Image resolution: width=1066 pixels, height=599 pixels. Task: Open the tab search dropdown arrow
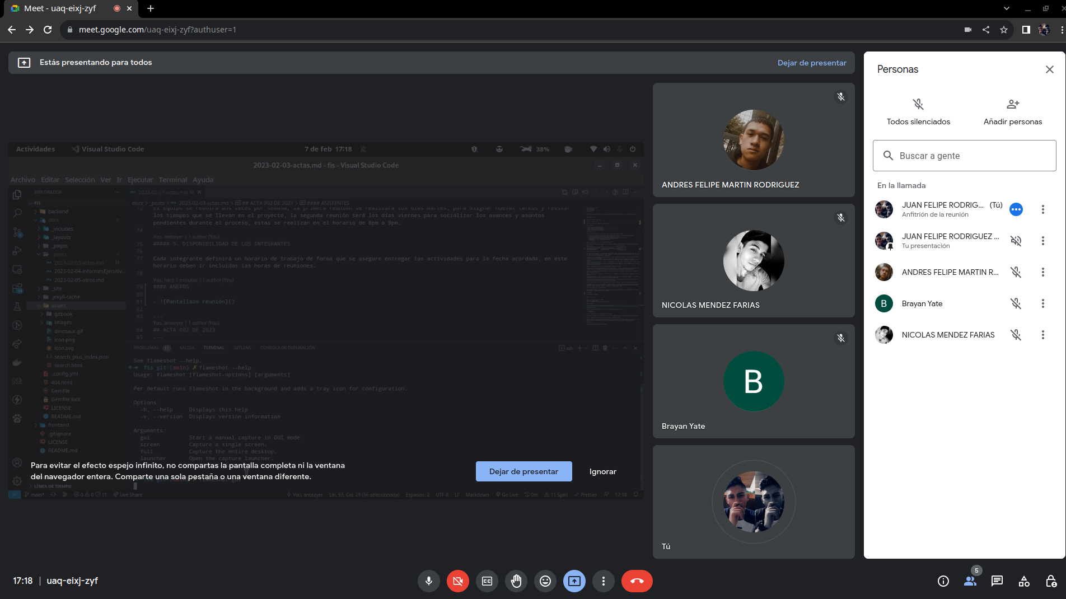[x=1007, y=8]
